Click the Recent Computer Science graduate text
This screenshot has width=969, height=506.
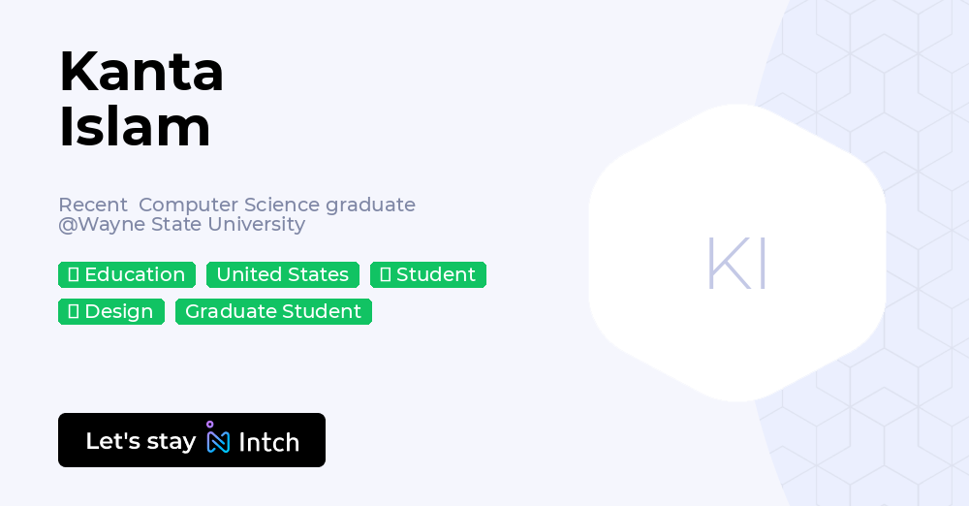pos(236,205)
